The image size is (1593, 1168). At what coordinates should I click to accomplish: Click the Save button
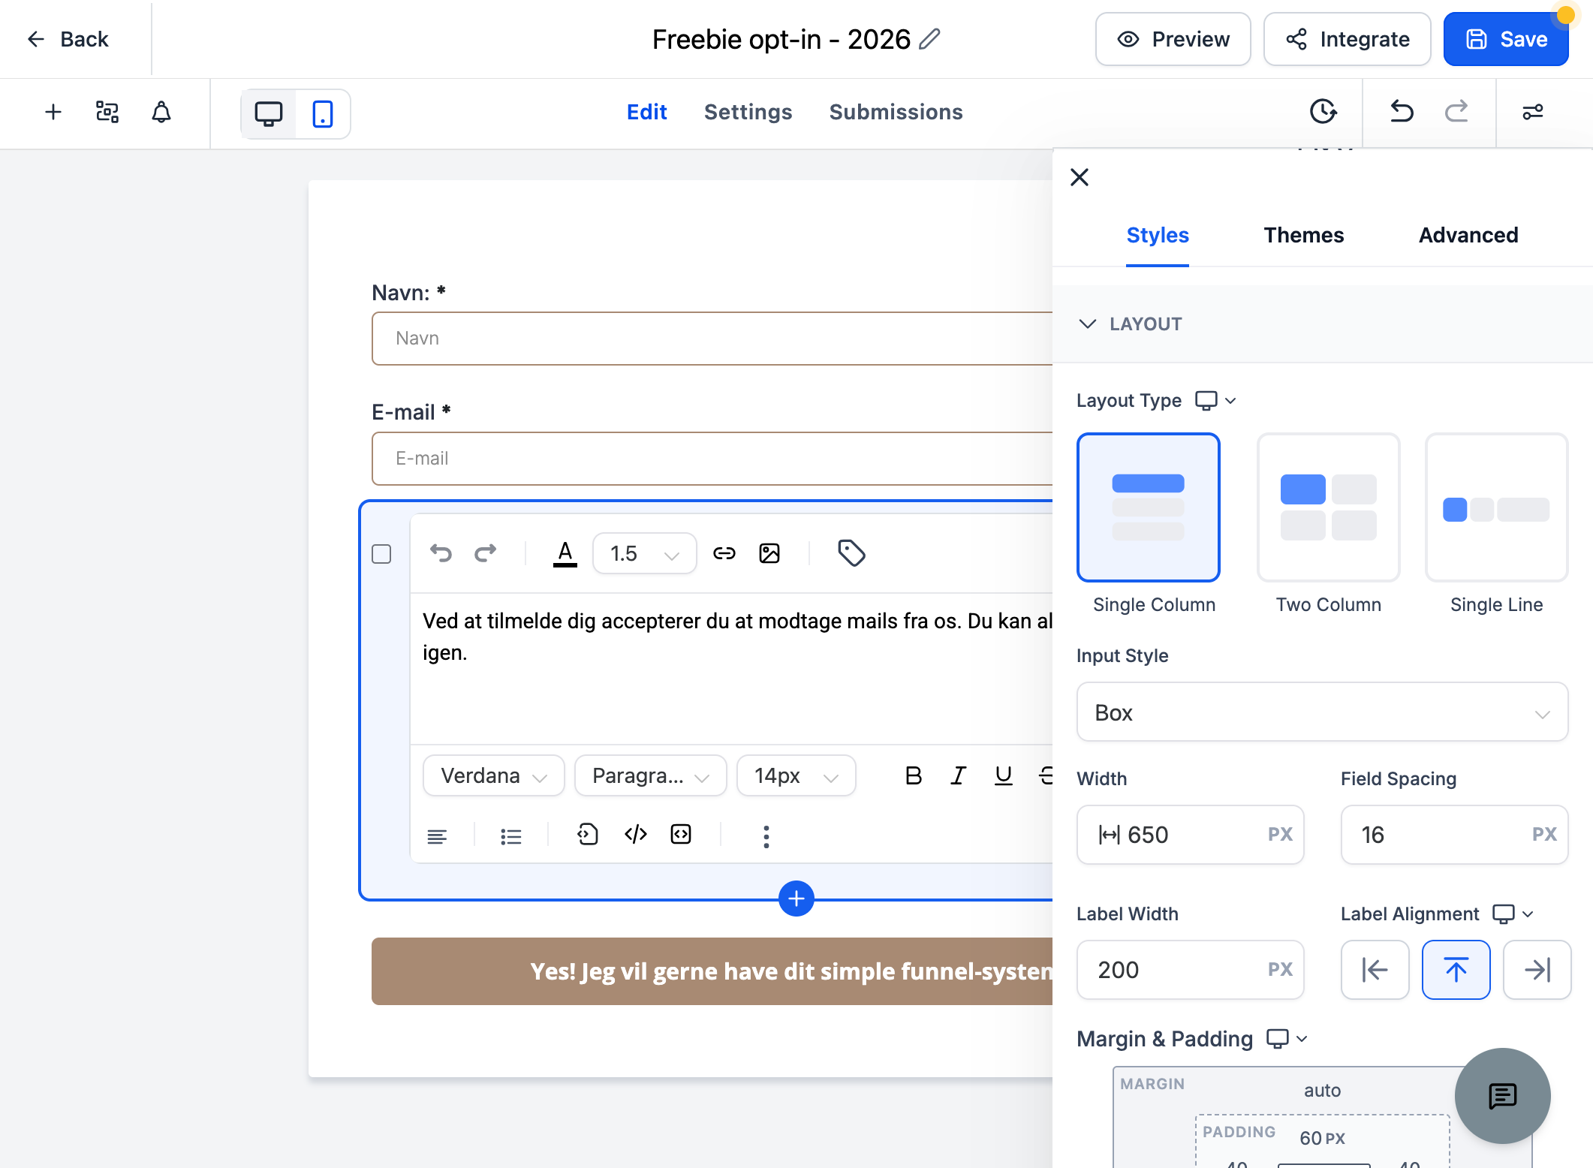[1505, 39]
